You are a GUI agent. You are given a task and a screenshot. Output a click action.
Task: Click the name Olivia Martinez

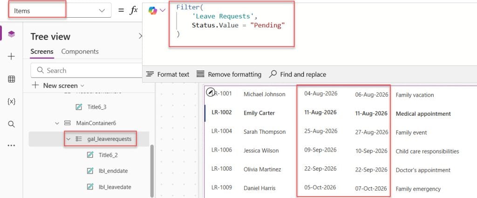(x=262, y=169)
